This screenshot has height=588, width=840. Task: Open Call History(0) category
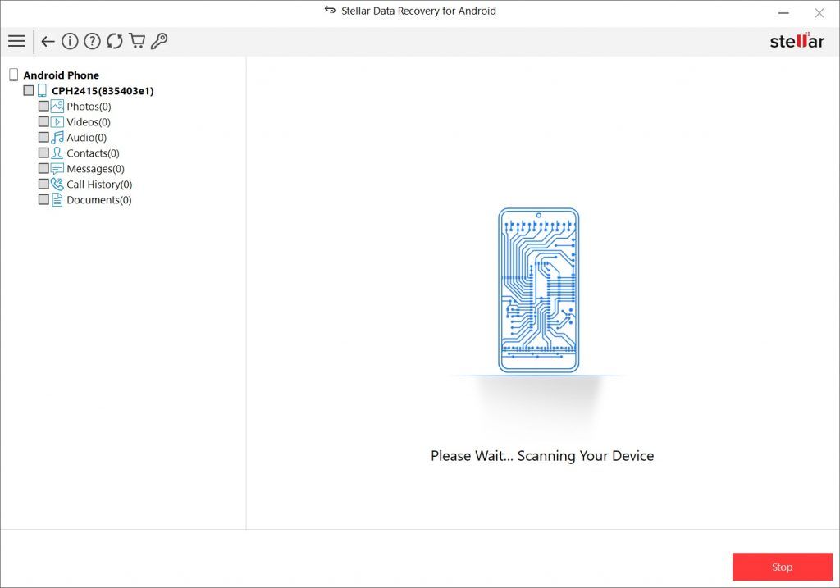[x=99, y=185]
